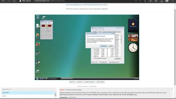Click the web page vertical scrollbar

pyautogui.click(x=175, y=47)
